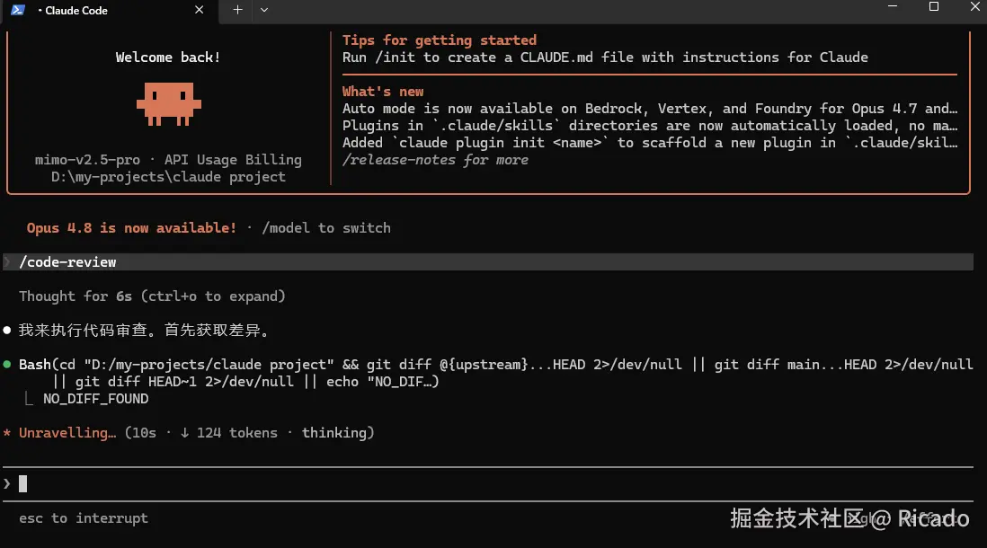Click the prompt input line
Image resolution: width=987 pixels, height=548 pixels.
(488, 484)
